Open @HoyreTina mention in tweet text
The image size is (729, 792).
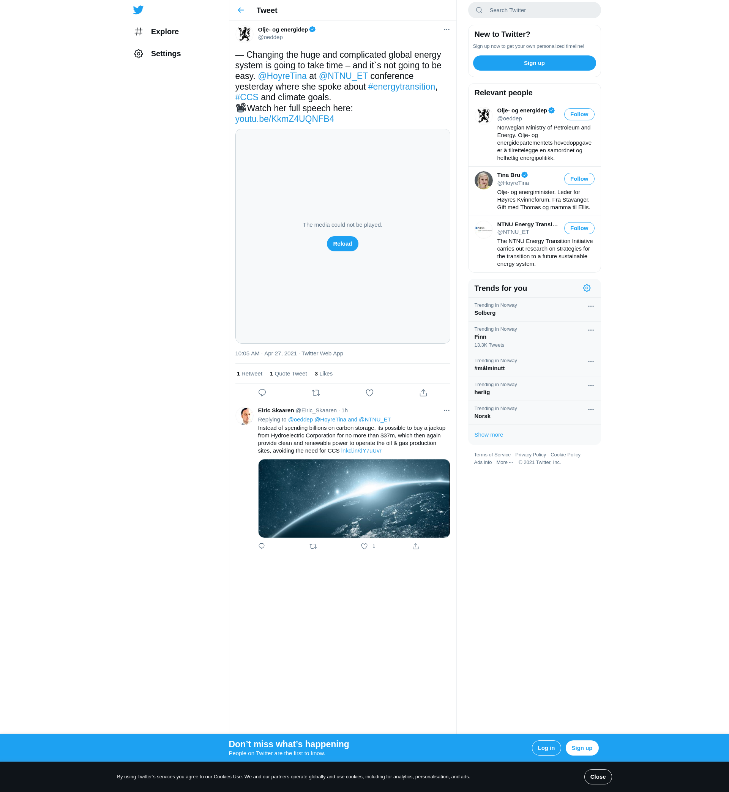[x=282, y=76]
